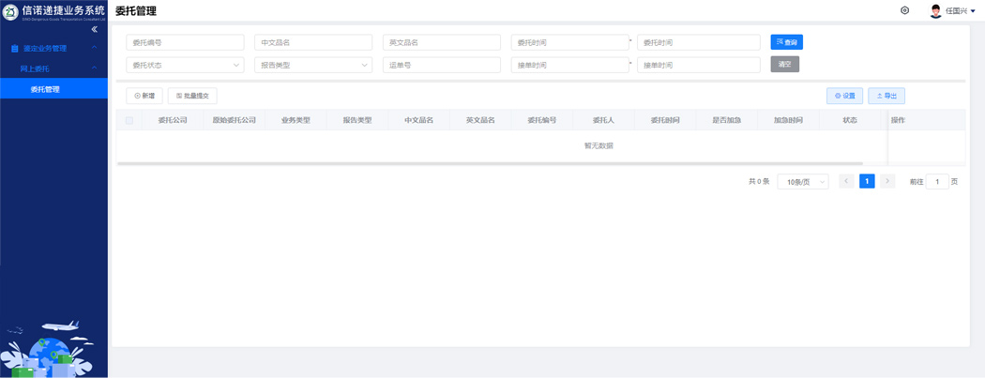Go to the next page arrow
The height and width of the screenshot is (378, 985).
pos(887,181)
